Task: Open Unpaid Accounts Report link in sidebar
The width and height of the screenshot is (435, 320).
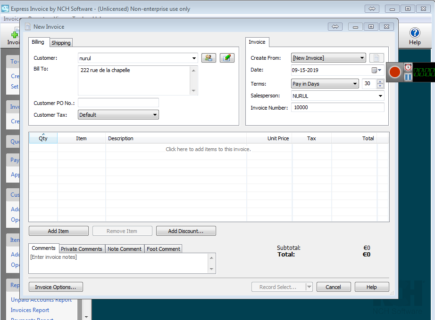Action: 42,300
